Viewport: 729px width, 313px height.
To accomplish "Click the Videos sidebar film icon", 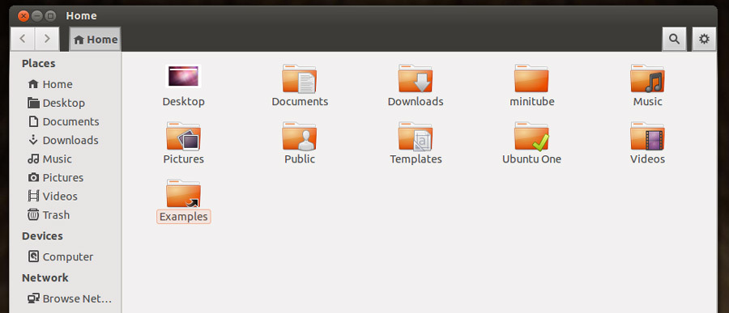I will [x=33, y=196].
